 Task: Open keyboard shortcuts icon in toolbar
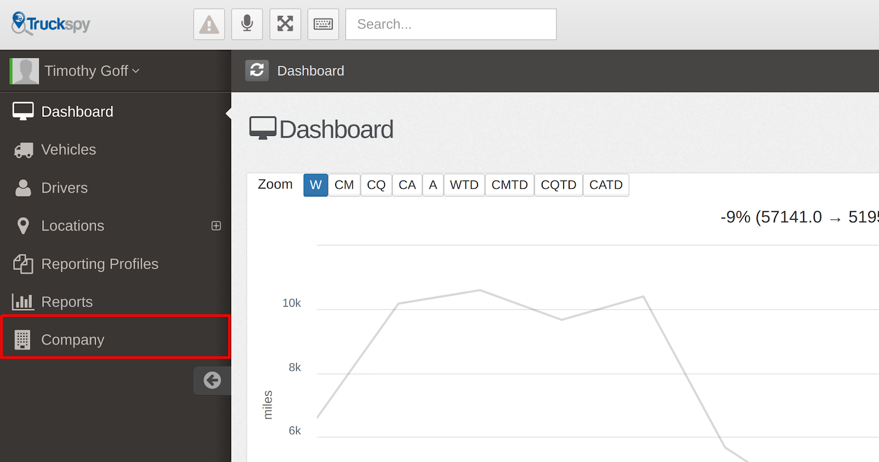323,24
